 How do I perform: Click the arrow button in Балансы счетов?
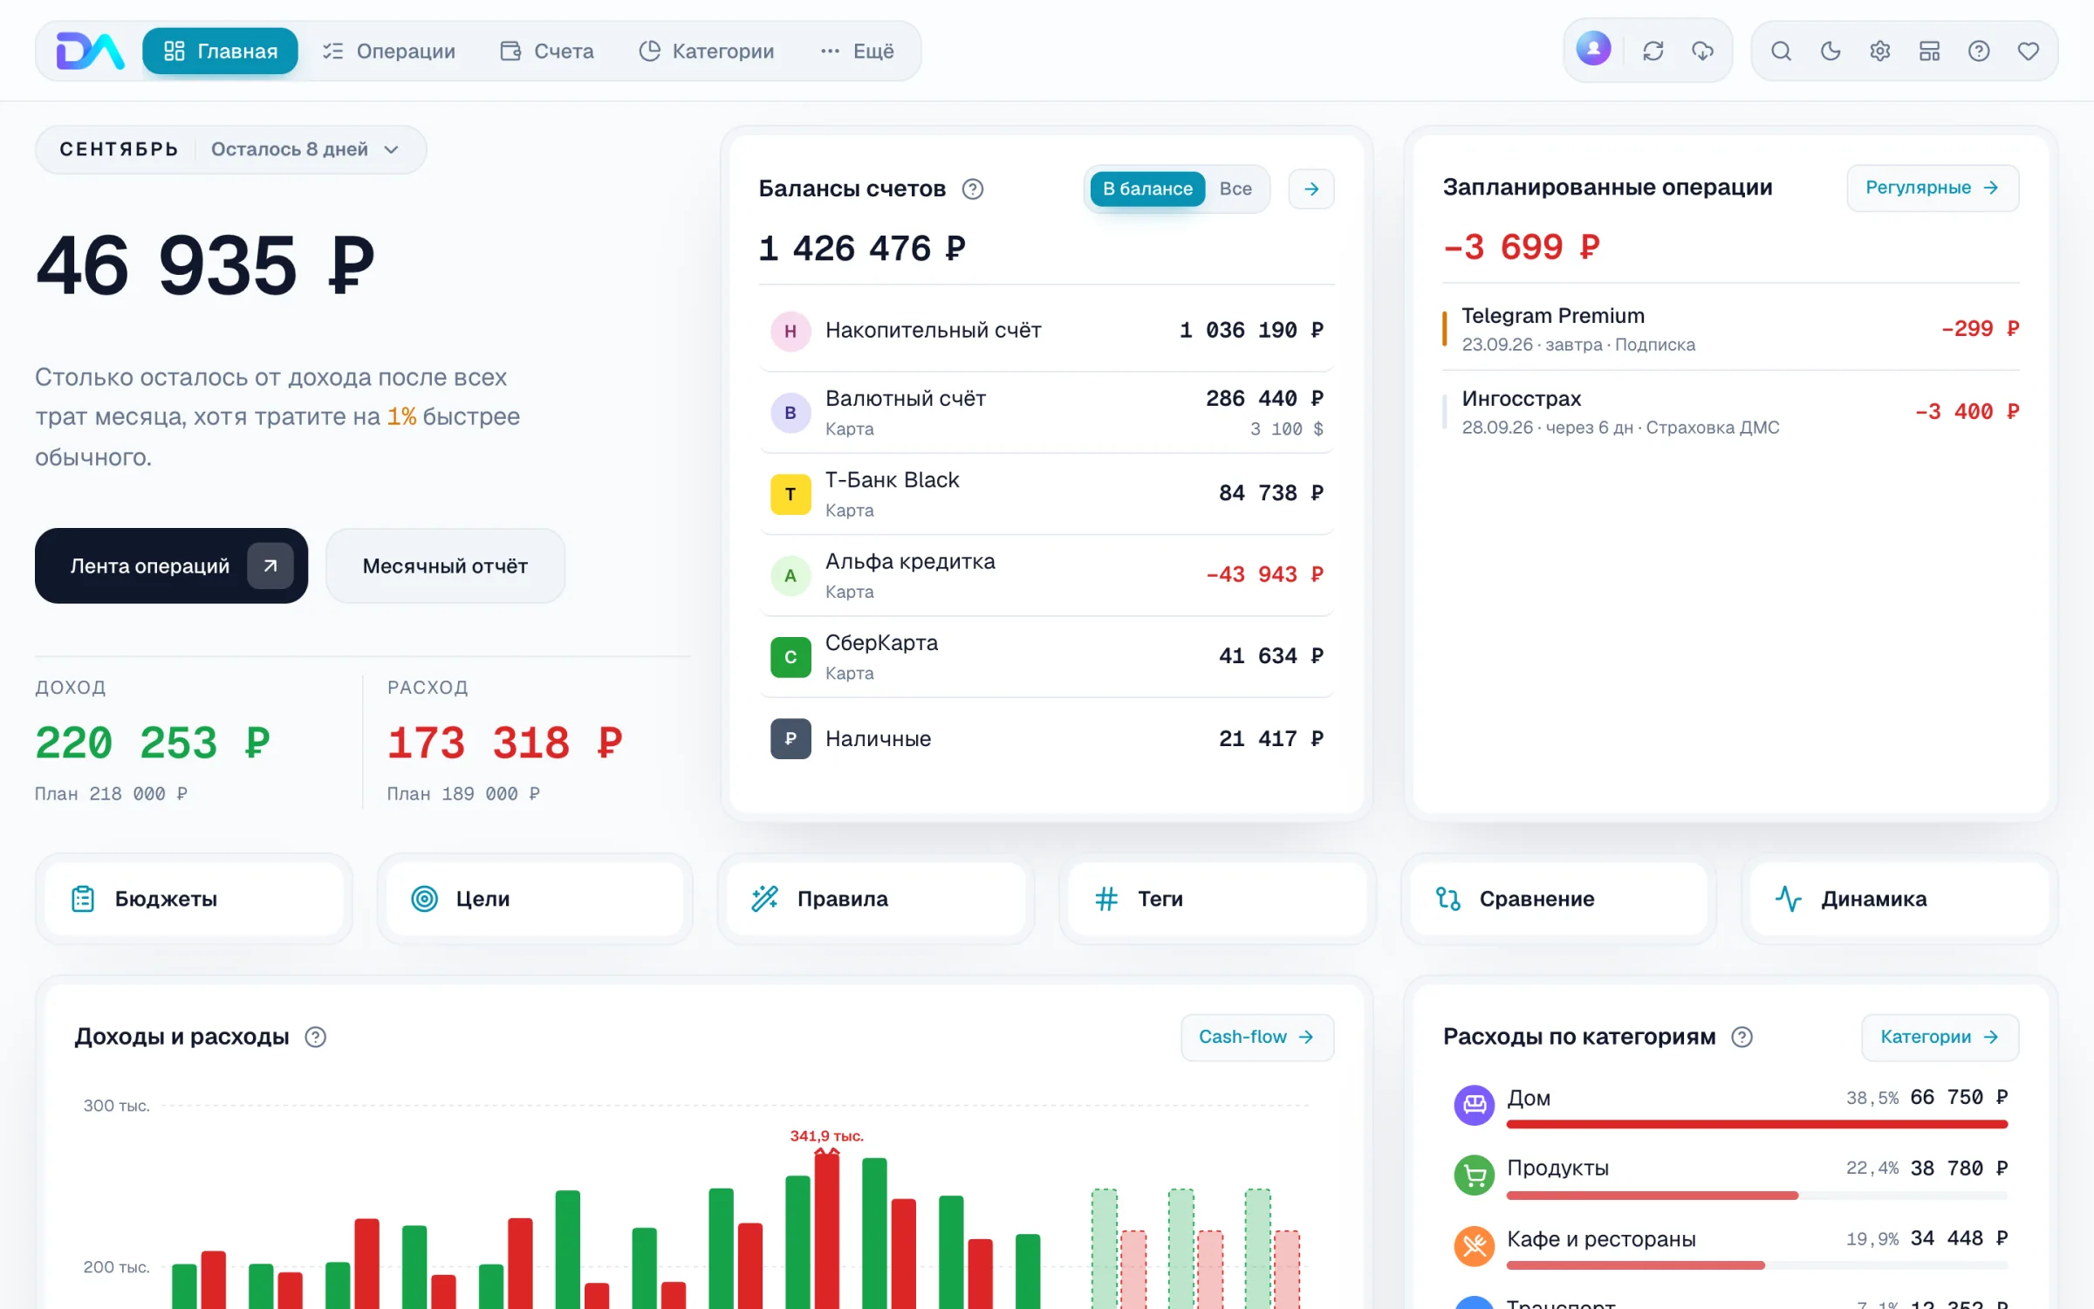click(1310, 188)
